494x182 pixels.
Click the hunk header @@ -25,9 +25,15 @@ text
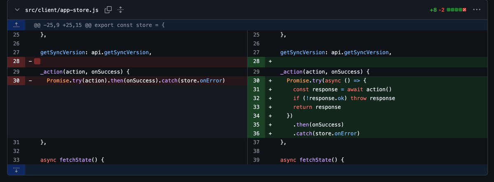(x=100, y=25)
